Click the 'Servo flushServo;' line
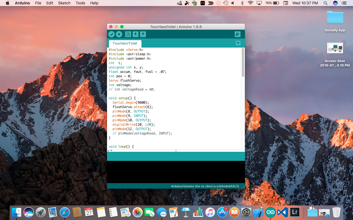This screenshot has width=353, height=220. (125, 81)
